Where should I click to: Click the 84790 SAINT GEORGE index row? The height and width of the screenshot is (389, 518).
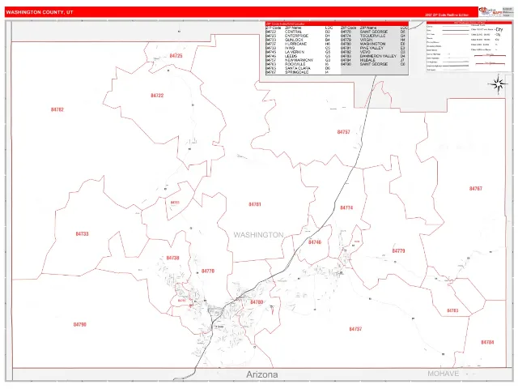374,64
